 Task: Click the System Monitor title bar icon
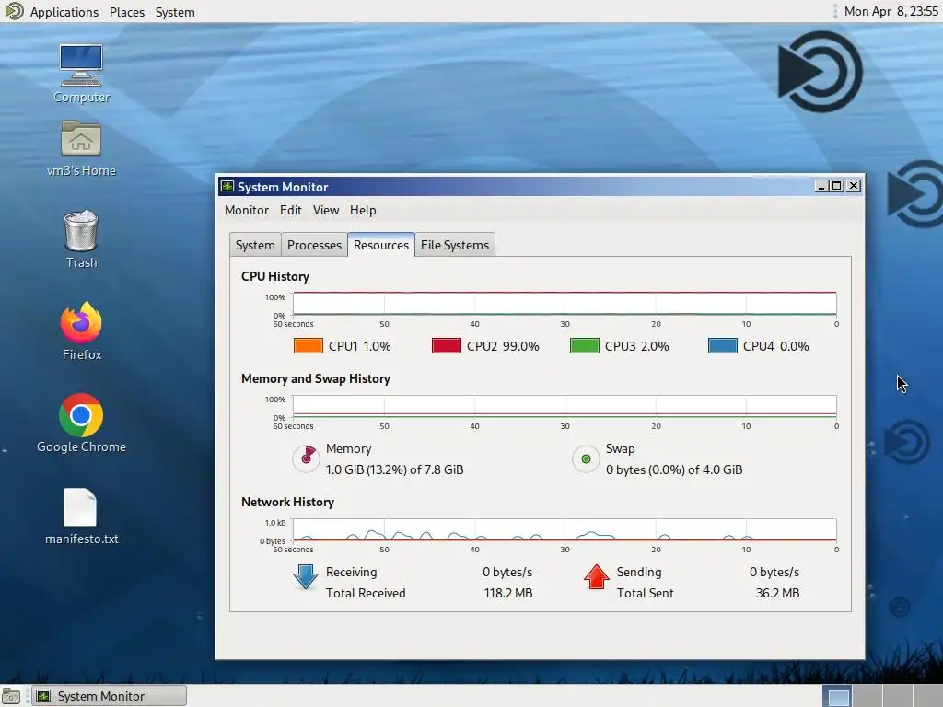(227, 186)
